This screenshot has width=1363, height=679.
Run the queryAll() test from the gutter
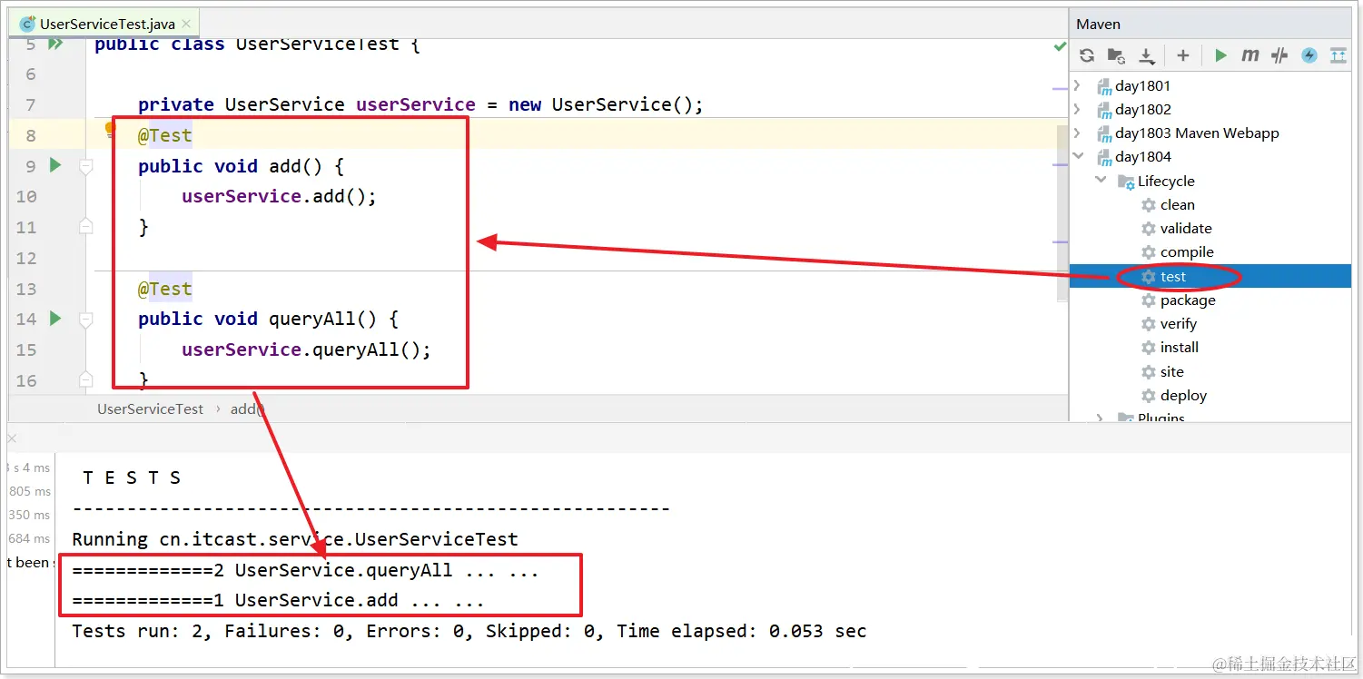55,319
